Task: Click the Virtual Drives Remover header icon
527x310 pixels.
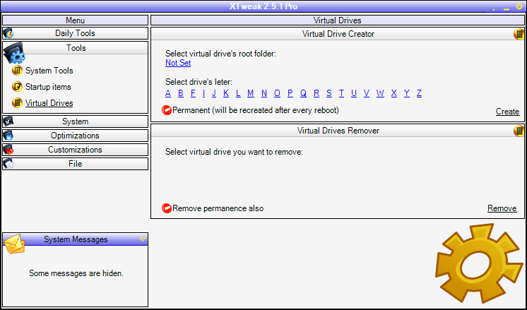Action: pyautogui.click(x=519, y=131)
